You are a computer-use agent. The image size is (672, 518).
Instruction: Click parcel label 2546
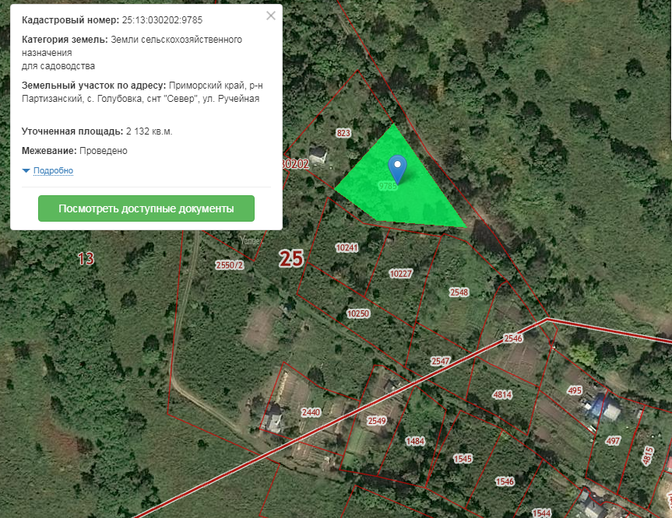coord(513,338)
